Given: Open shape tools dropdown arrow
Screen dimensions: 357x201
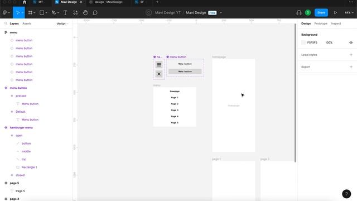Looking at the screenshot, I should click(x=46, y=13).
